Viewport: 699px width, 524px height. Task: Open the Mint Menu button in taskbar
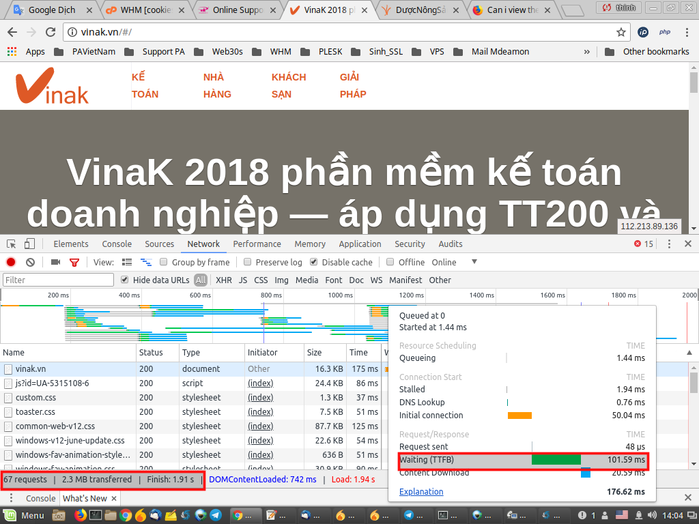click(24, 516)
